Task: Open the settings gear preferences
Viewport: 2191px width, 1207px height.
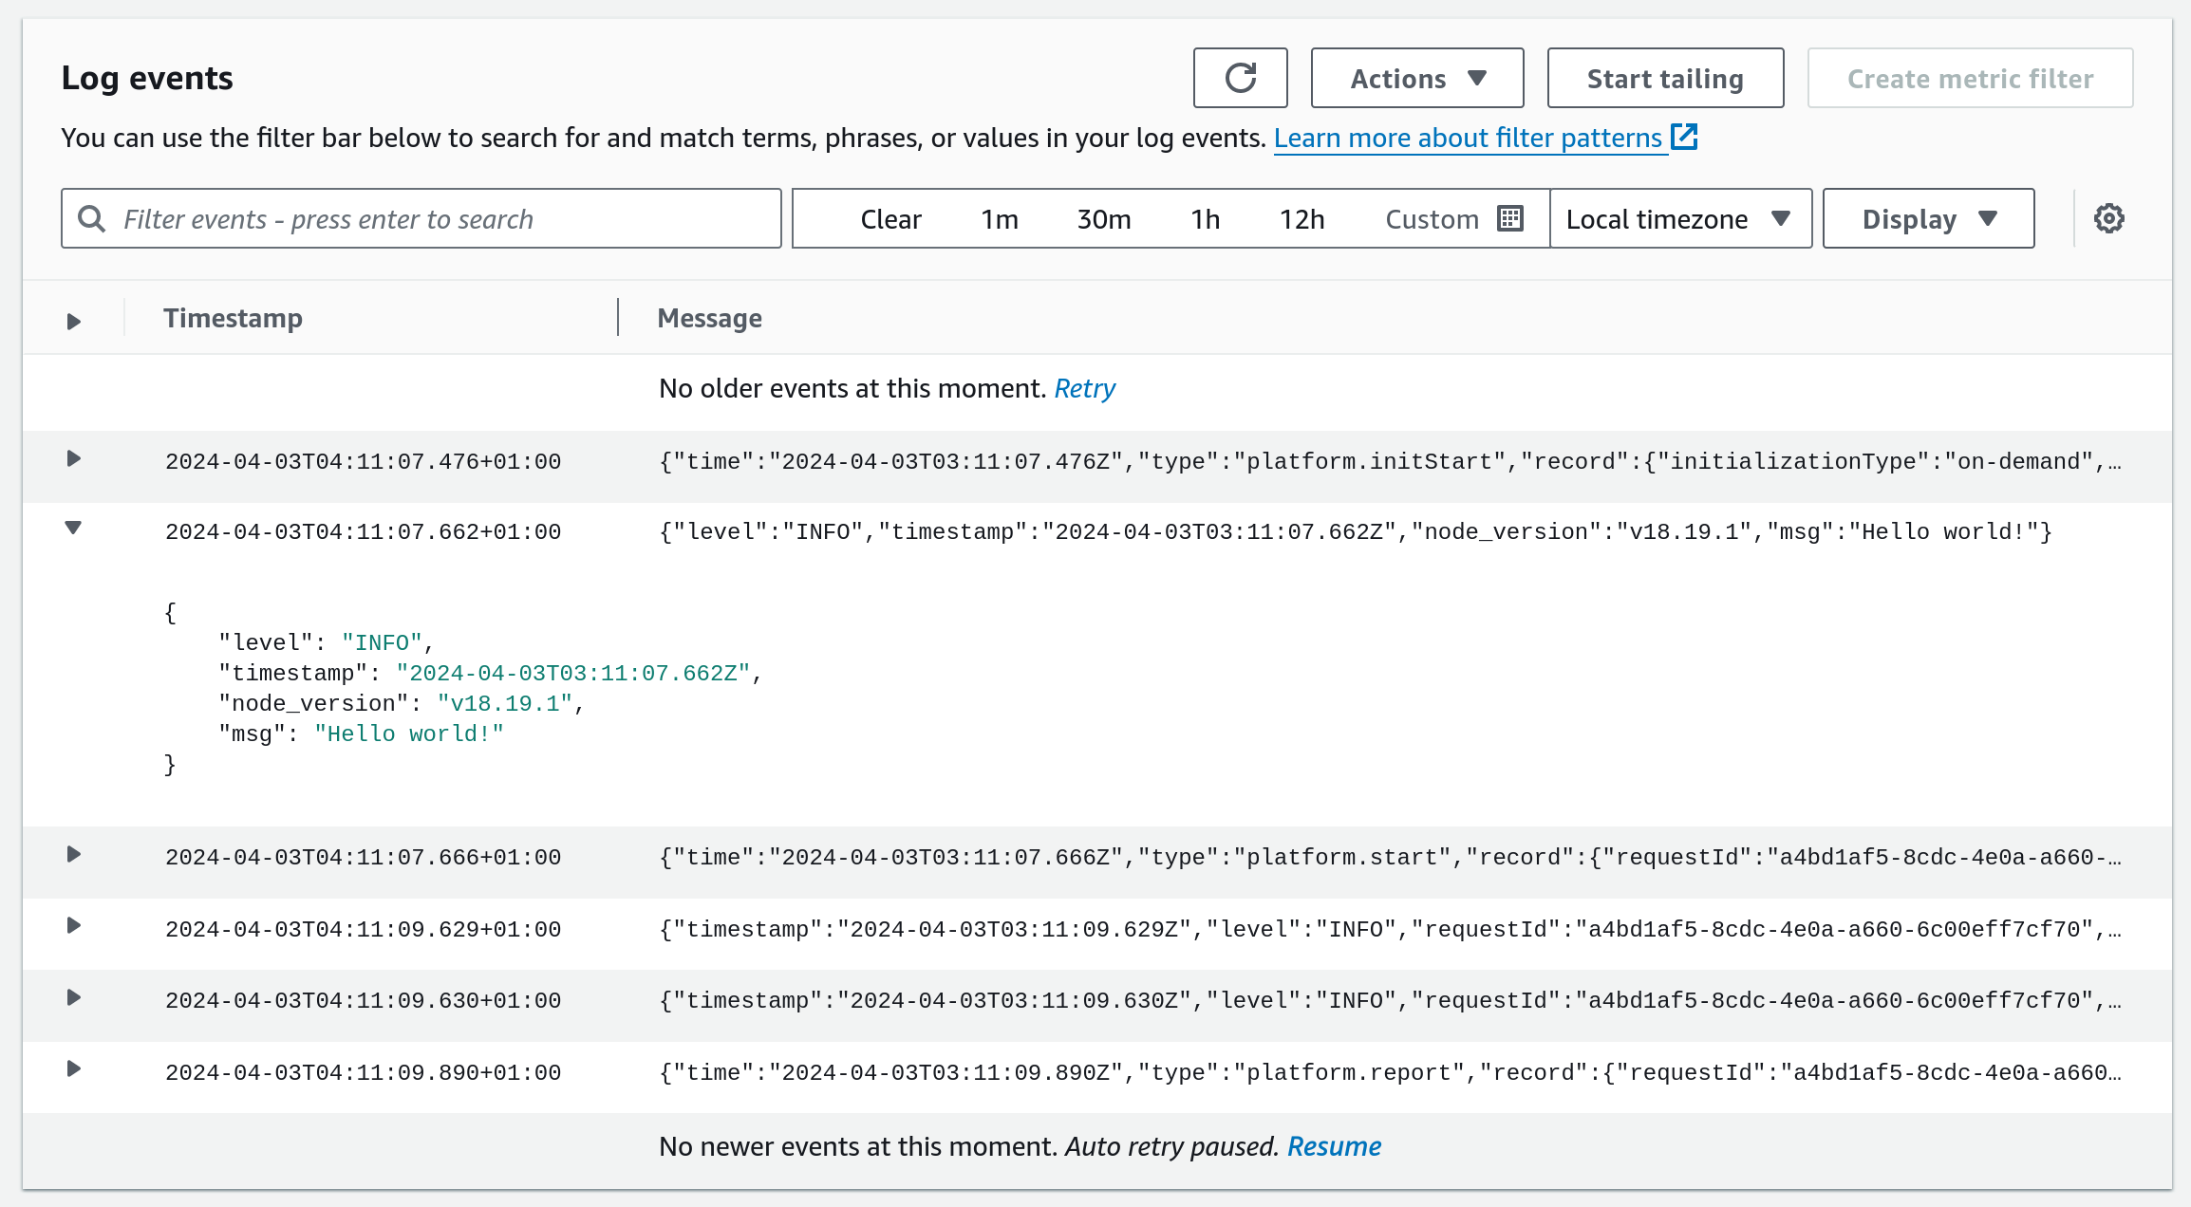Action: pos(2108,218)
